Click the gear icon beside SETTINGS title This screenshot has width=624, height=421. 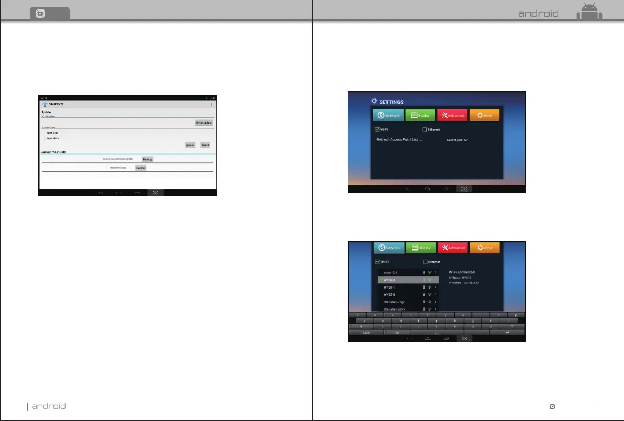coord(374,102)
